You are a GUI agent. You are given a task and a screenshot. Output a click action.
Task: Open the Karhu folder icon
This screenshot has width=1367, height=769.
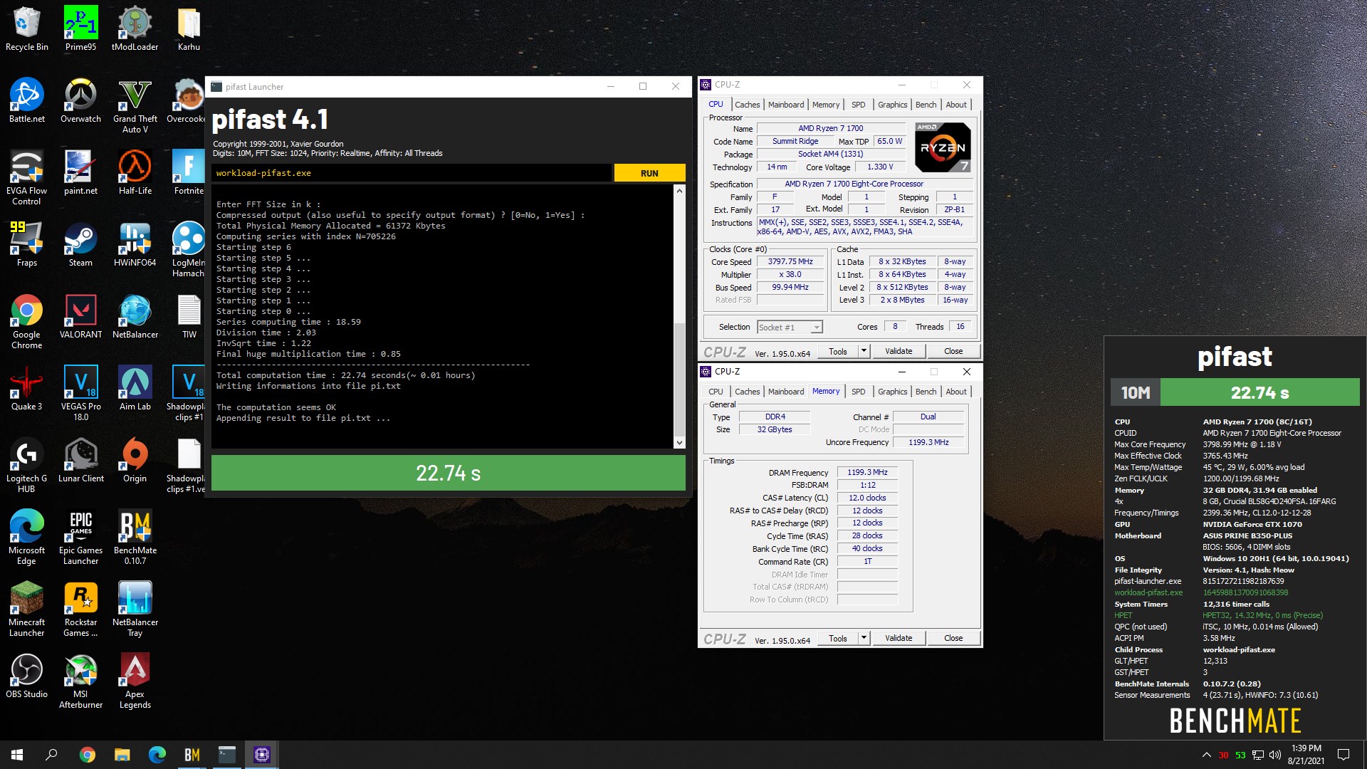[189, 28]
